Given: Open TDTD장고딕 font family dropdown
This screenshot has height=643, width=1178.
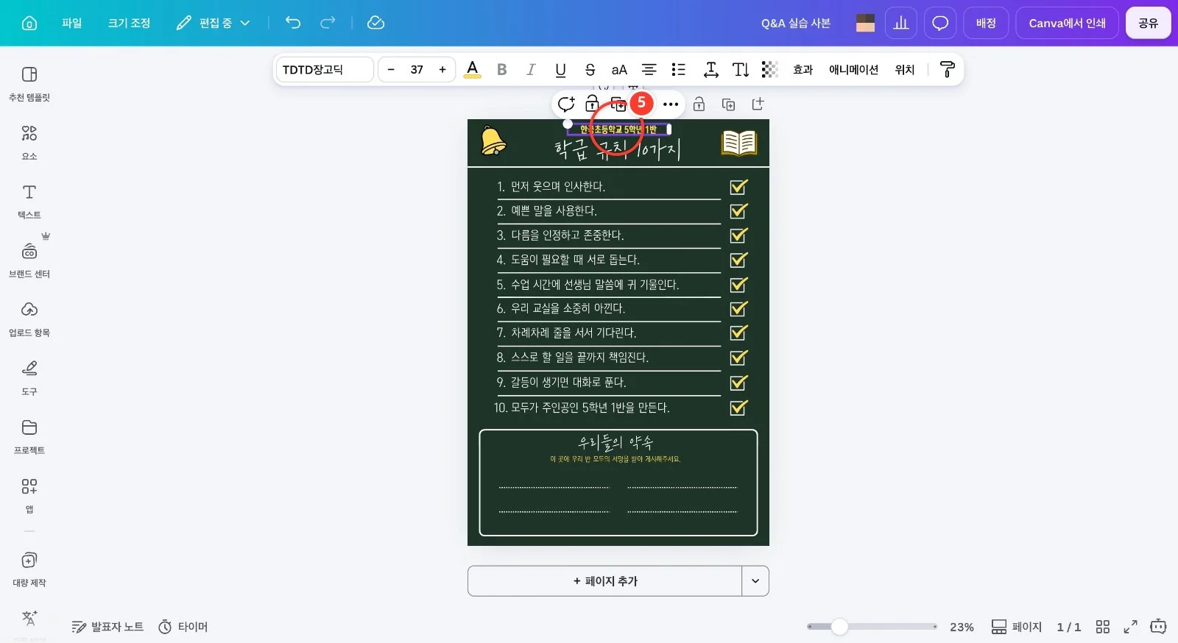Looking at the screenshot, I should coord(325,69).
